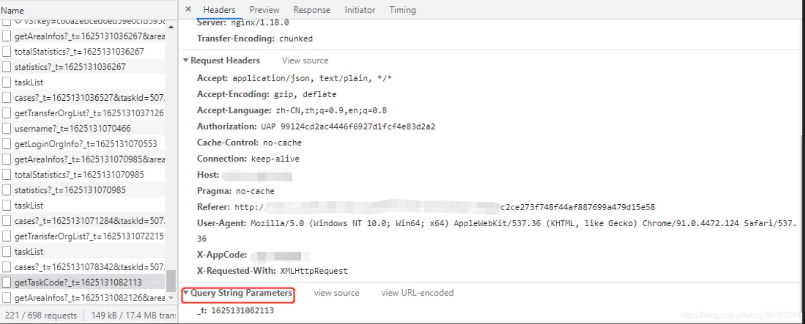Collapse the Query String Parameters section
Screen dimensions: 805x324
186,293
